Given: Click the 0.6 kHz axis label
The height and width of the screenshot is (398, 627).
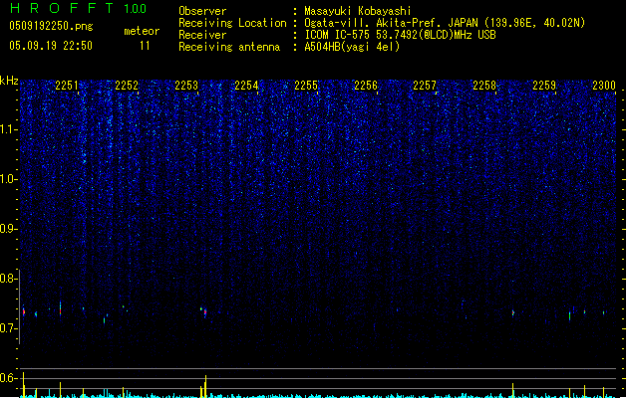Looking at the screenshot, I should point(9,378).
